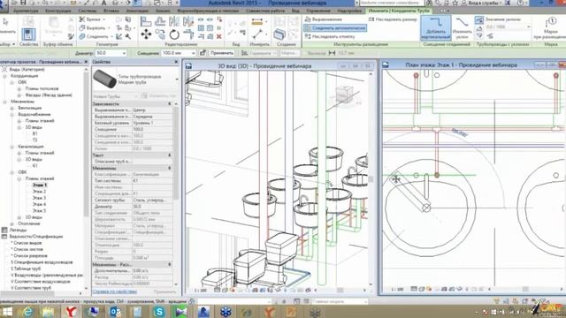
Task: Select the Move tool in ribbon
Action: (x=146, y=34)
